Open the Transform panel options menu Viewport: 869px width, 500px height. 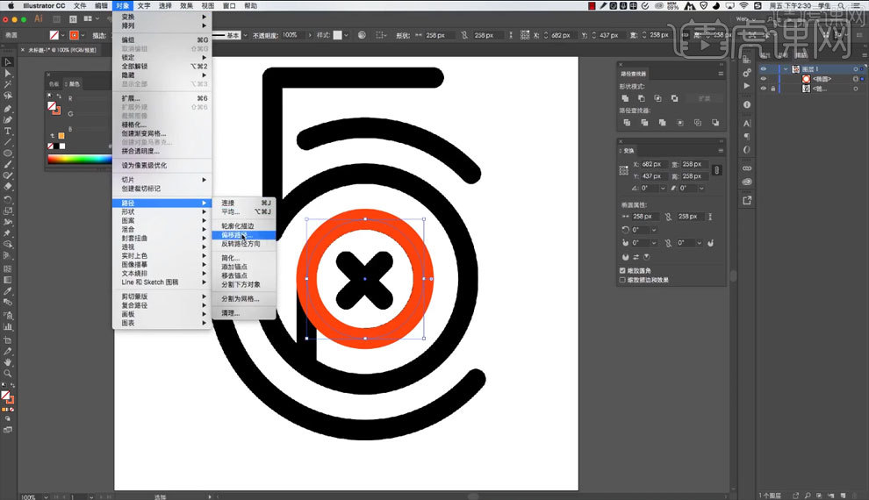click(721, 151)
